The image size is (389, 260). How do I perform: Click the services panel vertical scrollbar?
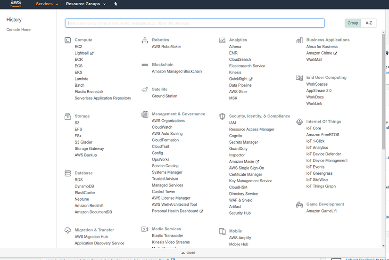383,92
